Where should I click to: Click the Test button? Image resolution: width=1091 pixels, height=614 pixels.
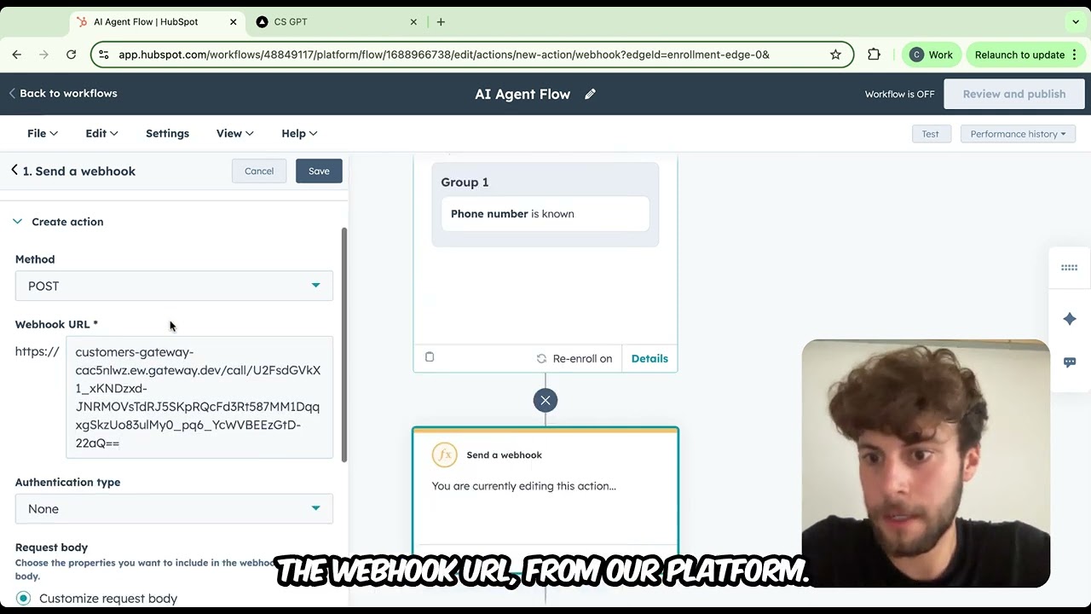pyautogui.click(x=930, y=134)
